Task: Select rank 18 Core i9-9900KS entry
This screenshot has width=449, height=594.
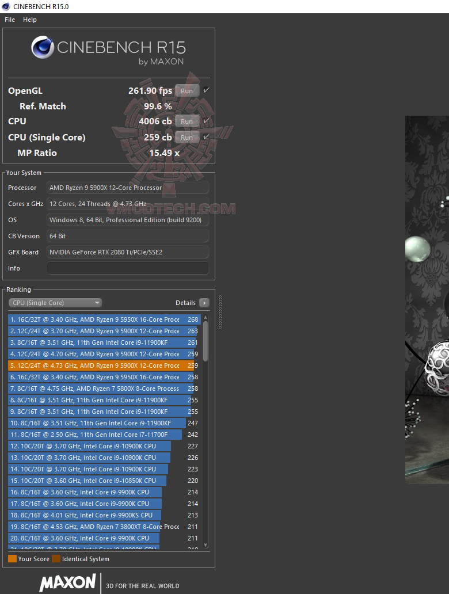Action: (x=104, y=515)
